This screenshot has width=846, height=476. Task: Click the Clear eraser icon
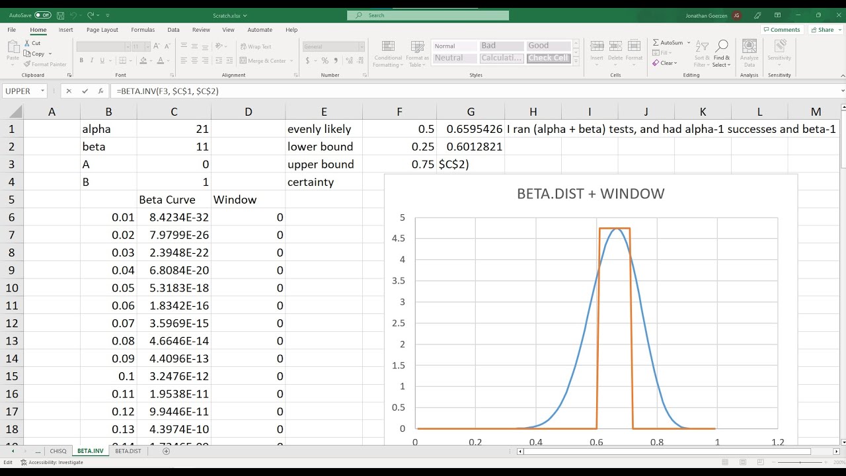[x=656, y=63]
